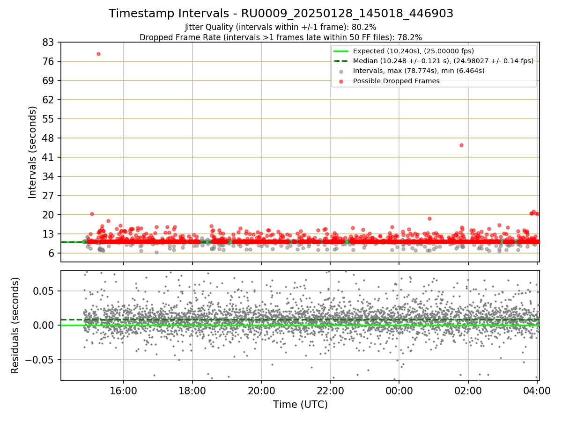This screenshot has width=562, height=421.
Task: Click the '02:00' x-axis tick label
Action: (468, 391)
